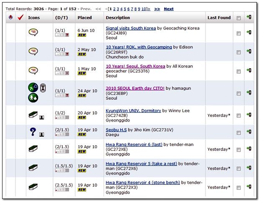The height and width of the screenshot is (201, 259).
Task: Click the trackable tag icon in Earth day CITO row
Action: click(x=43, y=88)
